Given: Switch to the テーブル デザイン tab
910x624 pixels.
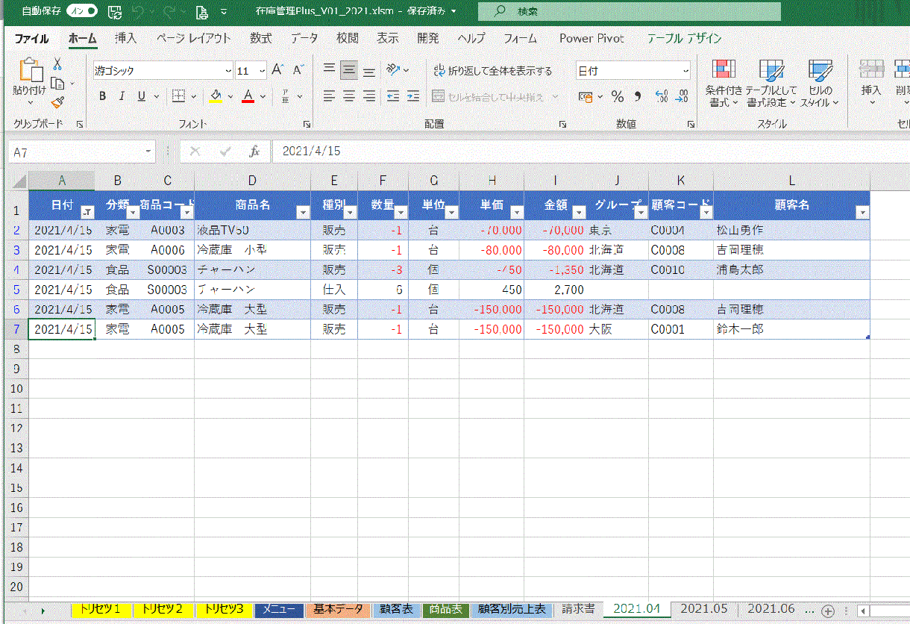Looking at the screenshot, I should tap(684, 38).
